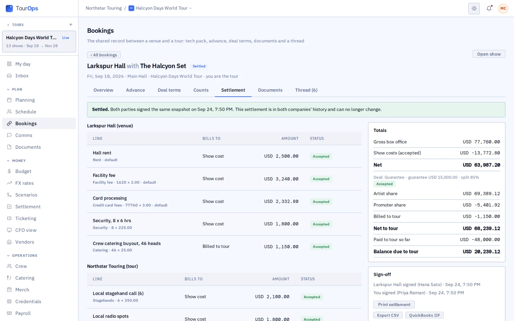Collapse the Money section
The image size is (514, 321).
pyautogui.click(x=16, y=161)
